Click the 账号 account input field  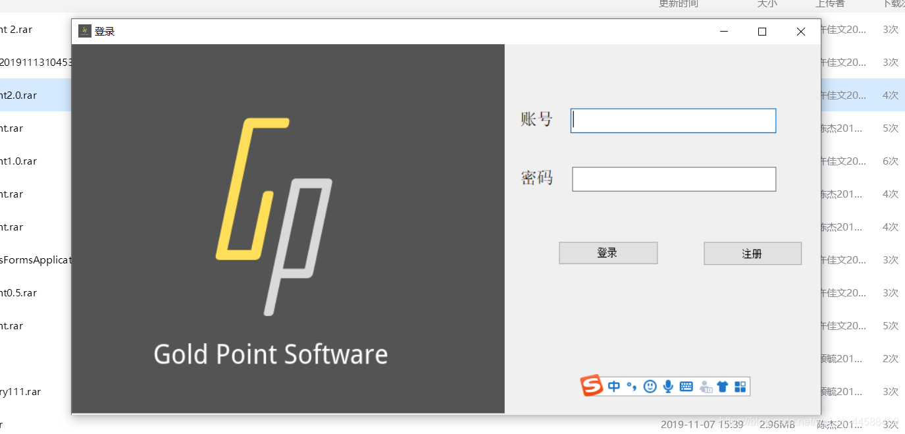(x=673, y=121)
